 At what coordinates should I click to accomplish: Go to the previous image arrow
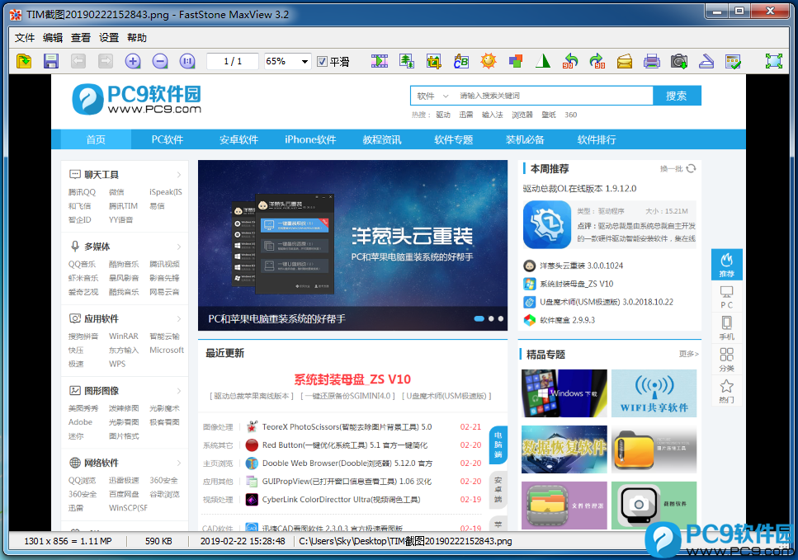click(x=78, y=62)
